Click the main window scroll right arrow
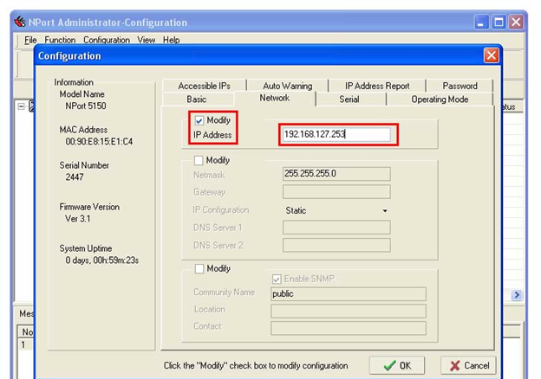This screenshot has width=541, height=379. coord(517,295)
